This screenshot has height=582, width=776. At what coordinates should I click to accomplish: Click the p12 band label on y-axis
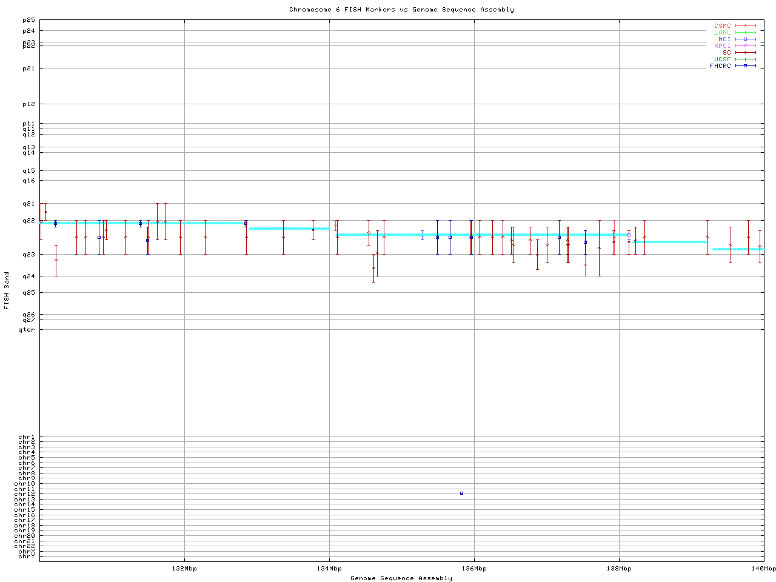[x=28, y=104]
